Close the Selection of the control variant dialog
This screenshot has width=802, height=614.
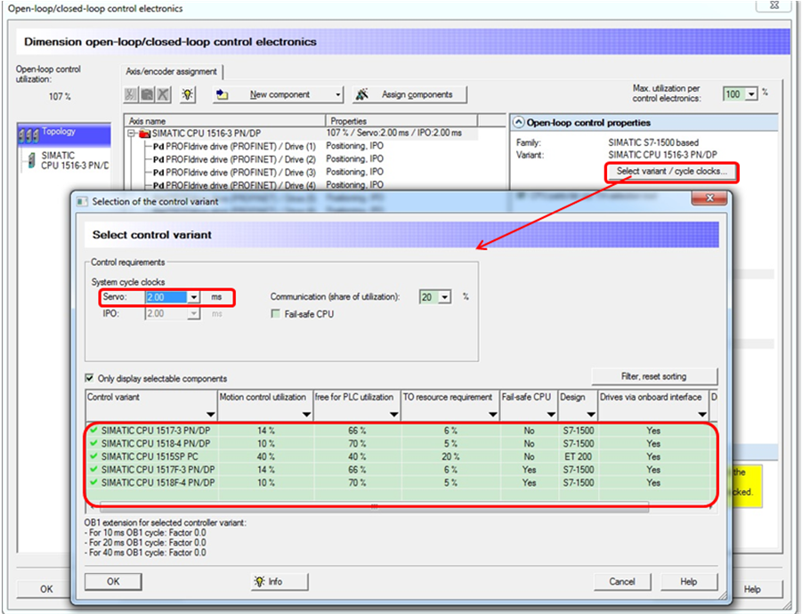[x=709, y=198]
